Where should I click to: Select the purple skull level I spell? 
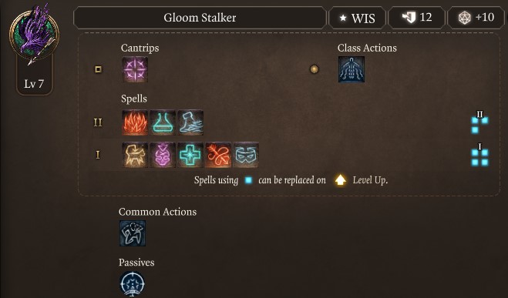[x=163, y=155]
